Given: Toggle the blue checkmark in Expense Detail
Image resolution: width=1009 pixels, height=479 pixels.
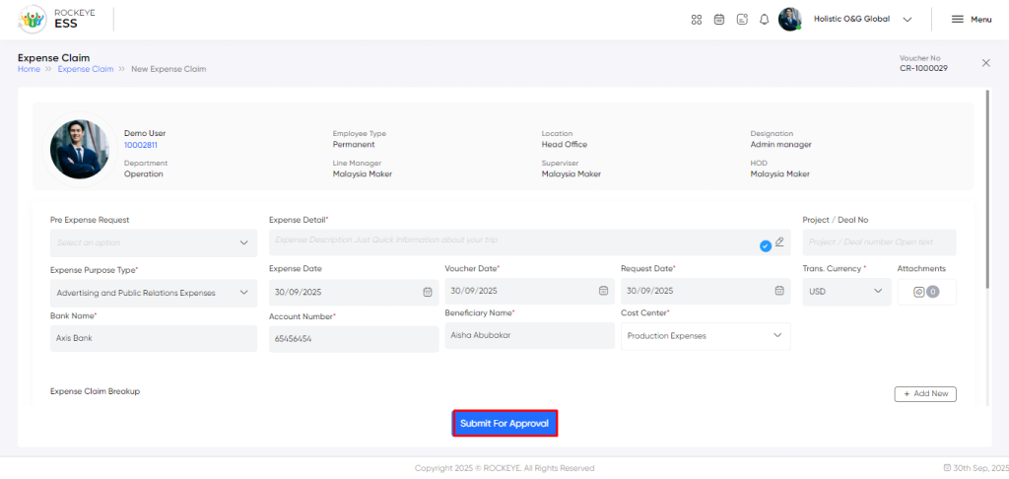Looking at the screenshot, I should 766,245.
